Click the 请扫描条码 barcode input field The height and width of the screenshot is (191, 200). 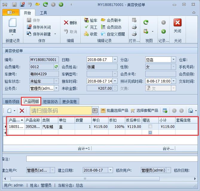61,111
